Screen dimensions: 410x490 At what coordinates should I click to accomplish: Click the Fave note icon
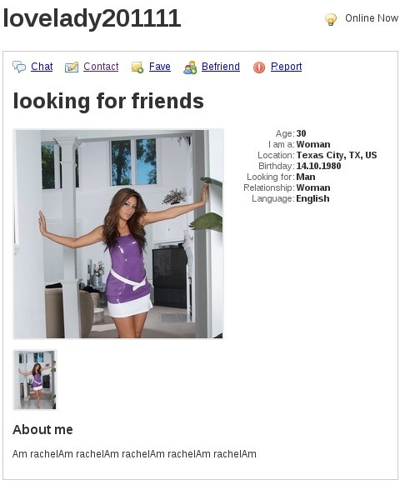coord(137,67)
